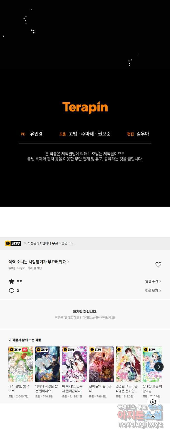Open 다시 한번, 빛 속으로 thumbnail
Viewport: 170px width, 434px height.
21,364
